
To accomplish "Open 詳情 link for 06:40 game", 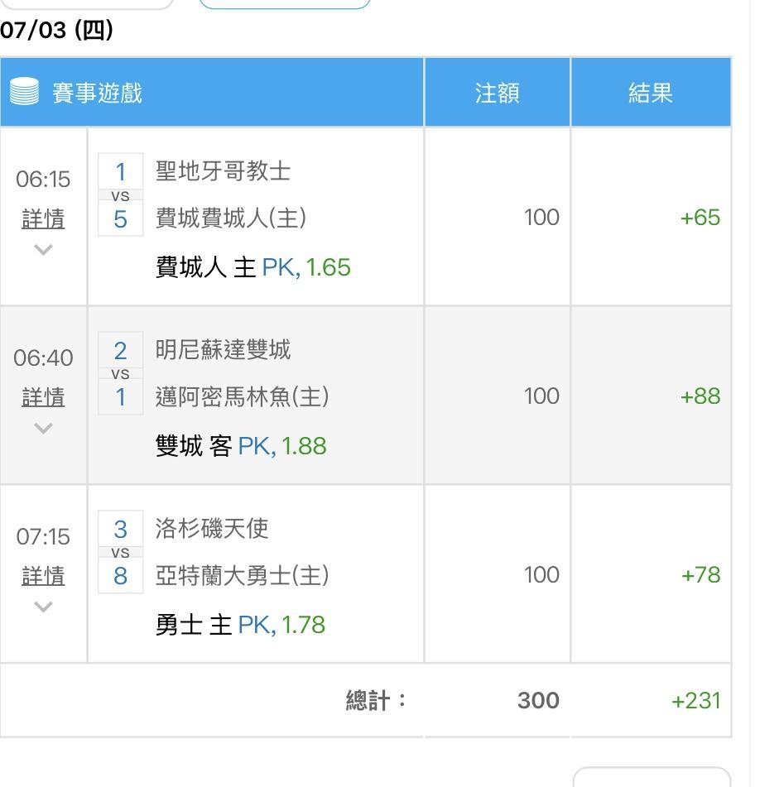I will tap(43, 397).
